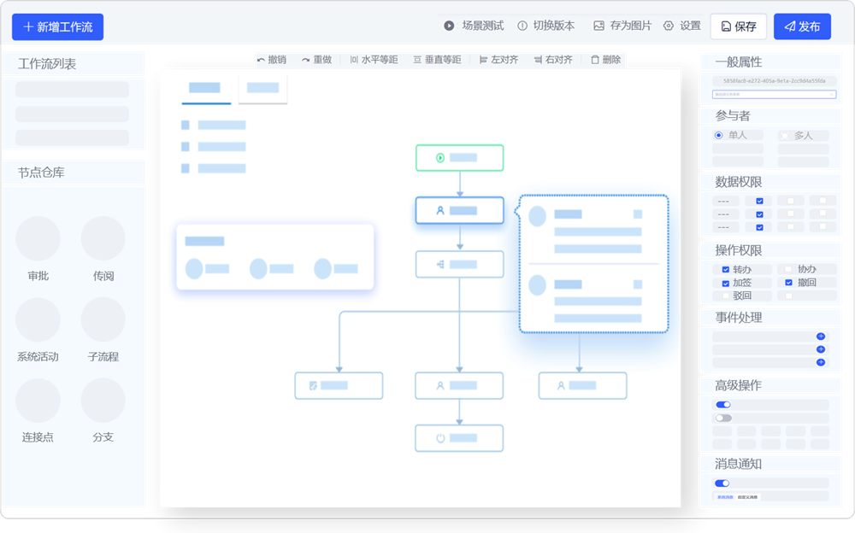
Task: Click the 新增工作流 button
Action: click(58, 26)
